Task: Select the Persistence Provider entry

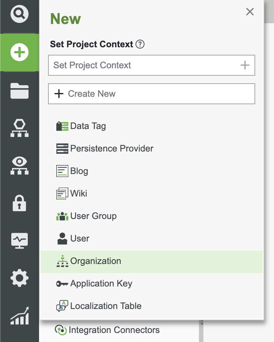Action: tap(111, 148)
